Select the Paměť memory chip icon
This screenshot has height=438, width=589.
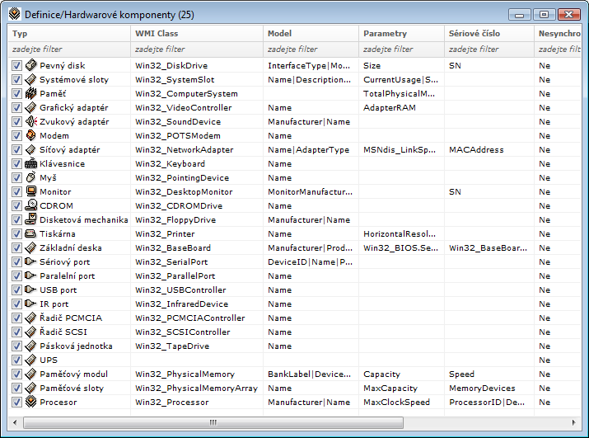click(x=30, y=93)
